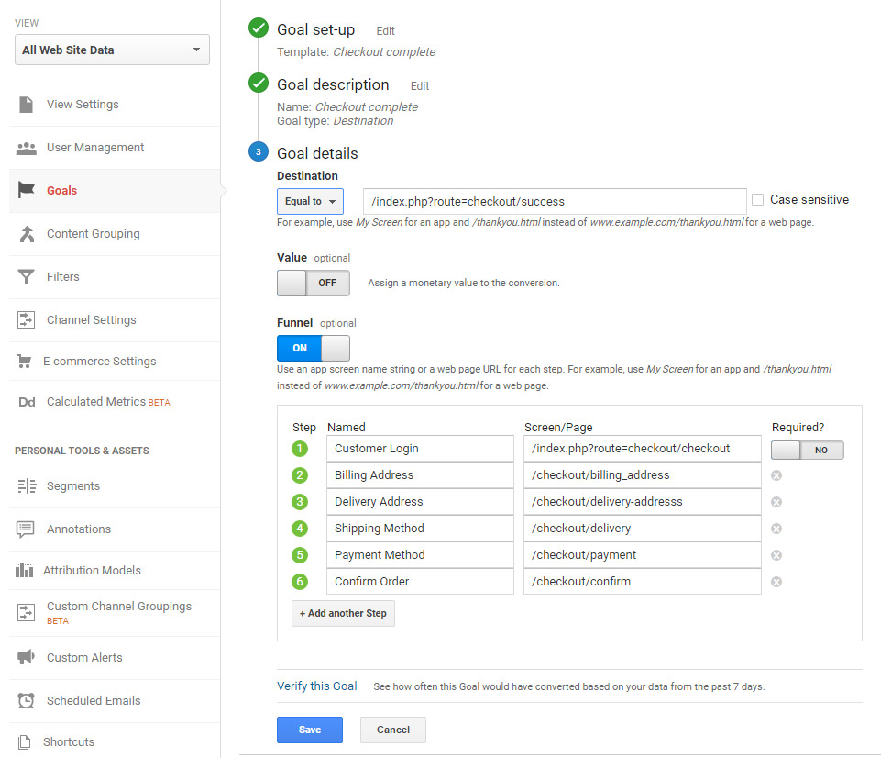Click the Goal set-up green checkmark
881x758 pixels.
(259, 28)
